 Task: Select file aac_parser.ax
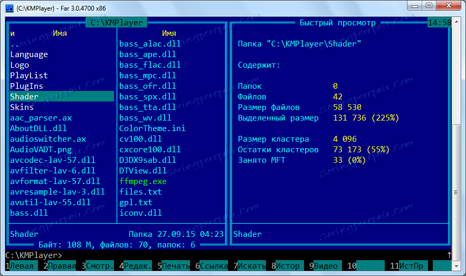pyautogui.click(x=41, y=118)
